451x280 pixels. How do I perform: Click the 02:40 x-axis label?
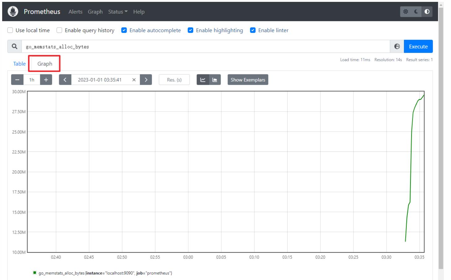56,257
